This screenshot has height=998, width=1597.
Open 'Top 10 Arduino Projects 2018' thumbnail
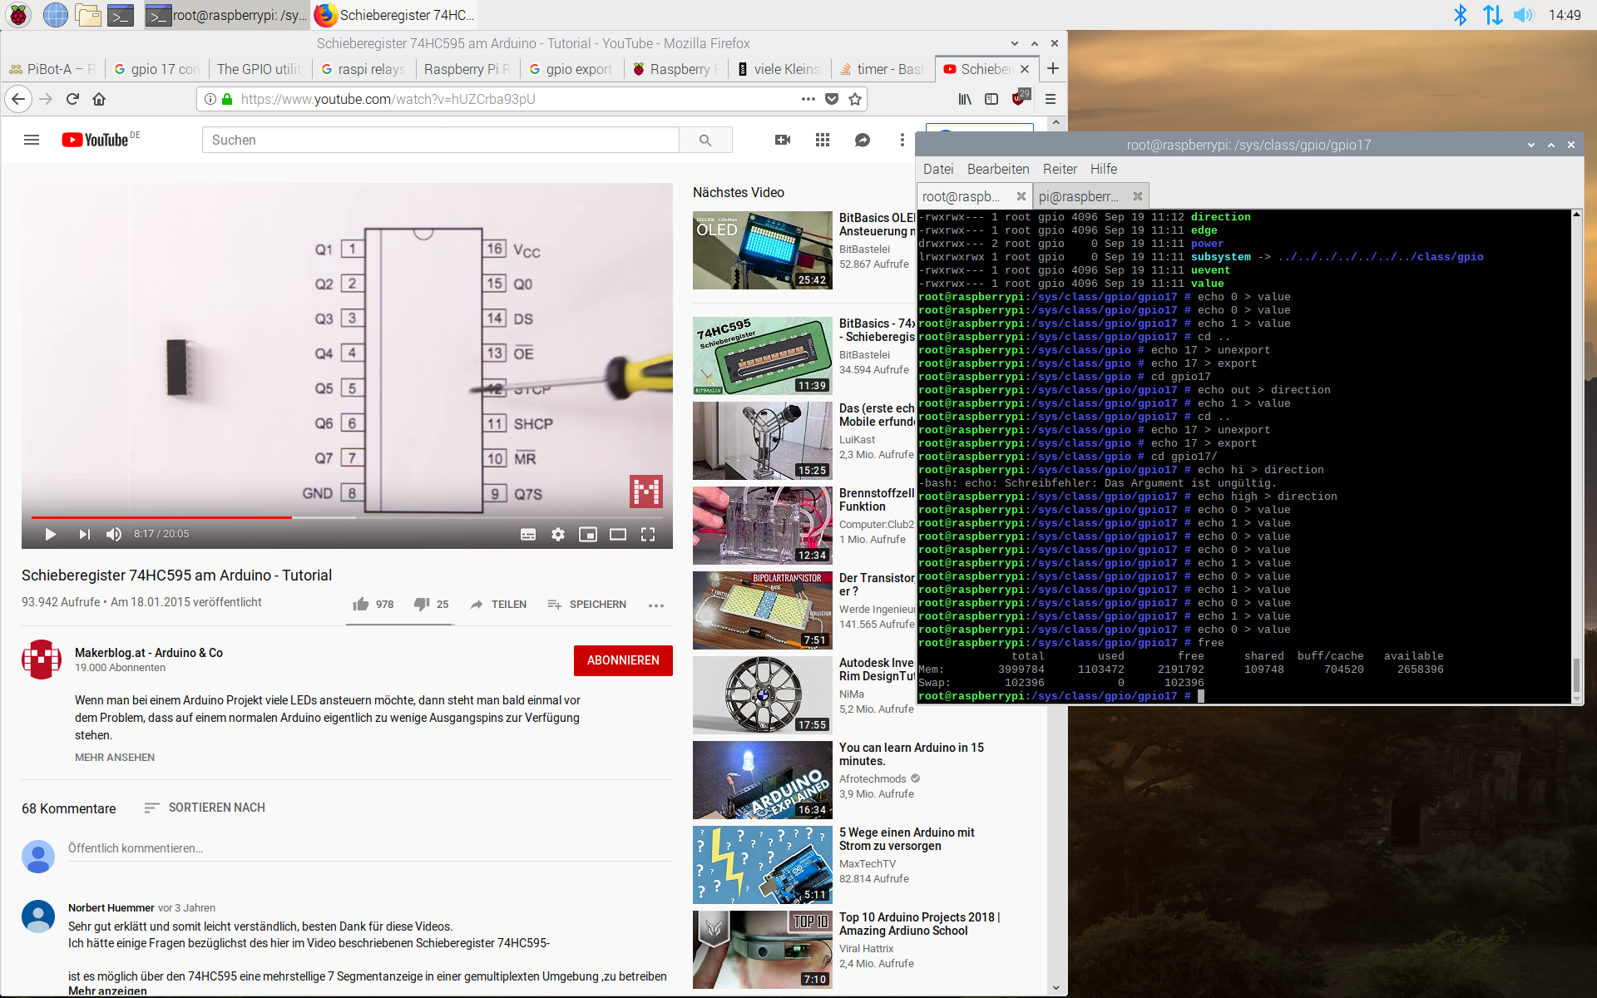tap(763, 949)
